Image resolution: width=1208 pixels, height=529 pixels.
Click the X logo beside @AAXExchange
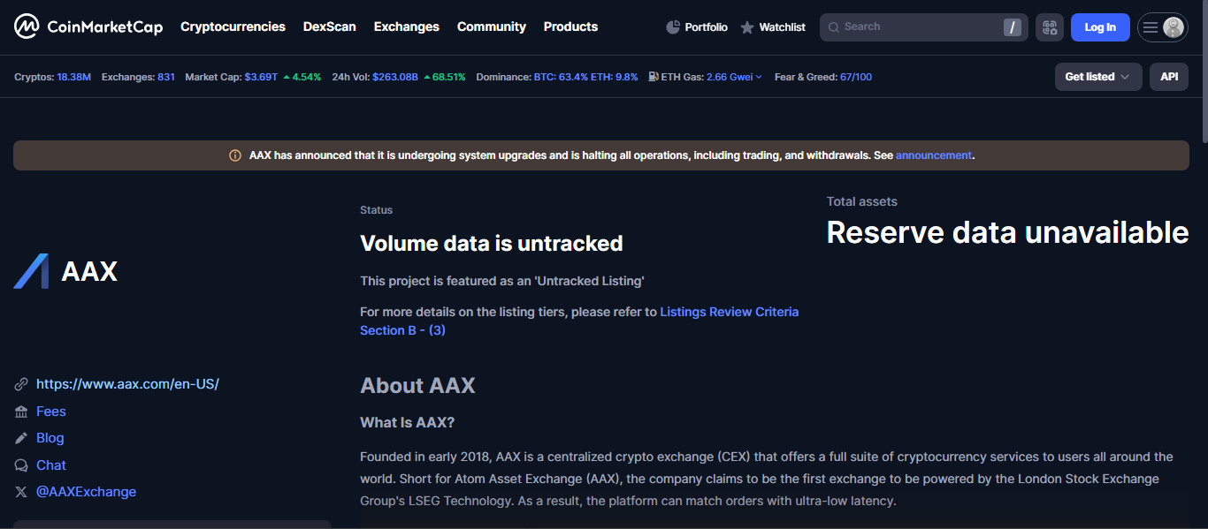21,492
